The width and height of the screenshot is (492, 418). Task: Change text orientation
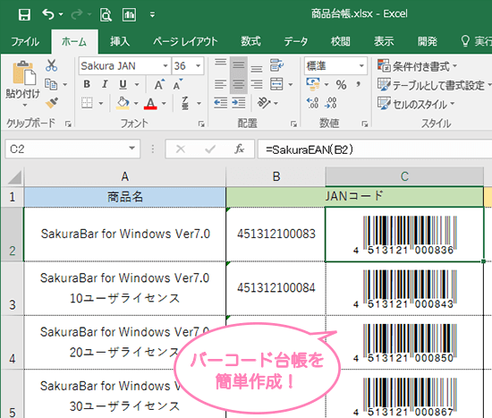tap(264, 103)
